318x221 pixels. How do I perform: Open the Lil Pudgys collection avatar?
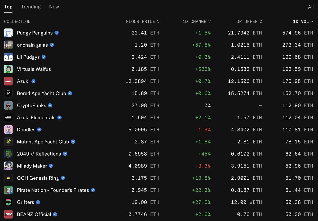tap(8, 57)
